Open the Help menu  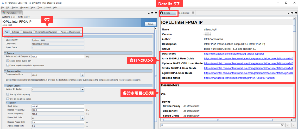(55, 7)
